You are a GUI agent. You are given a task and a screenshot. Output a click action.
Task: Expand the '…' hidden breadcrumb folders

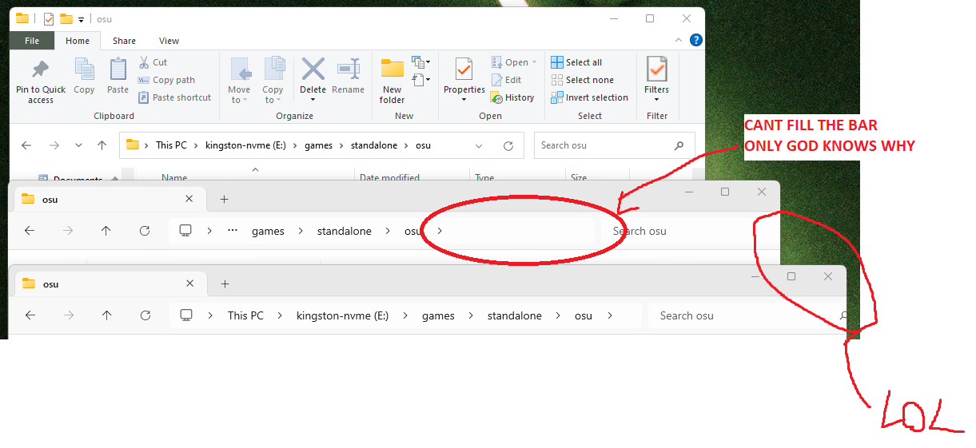tap(233, 231)
